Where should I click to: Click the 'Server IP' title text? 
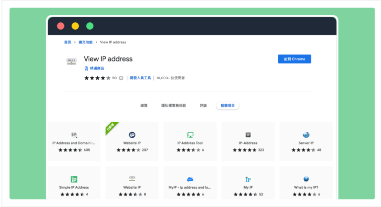click(306, 143)
